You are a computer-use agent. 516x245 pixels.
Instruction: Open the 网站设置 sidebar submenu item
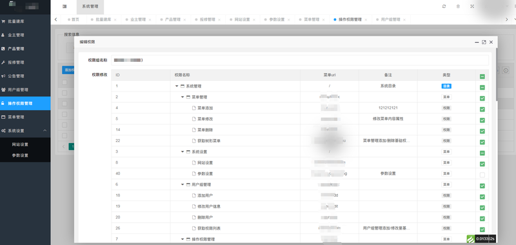click(20, 144)
